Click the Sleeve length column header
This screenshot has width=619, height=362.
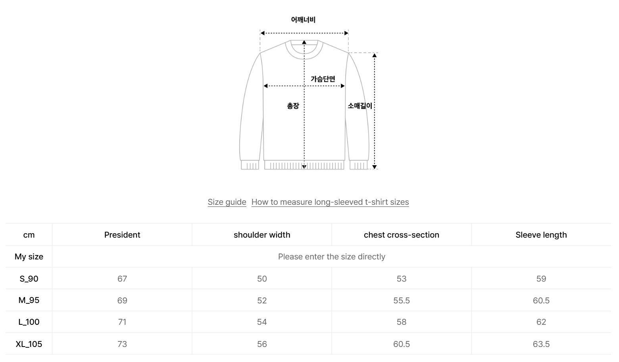pyautogui.click(x=541, y=235)
